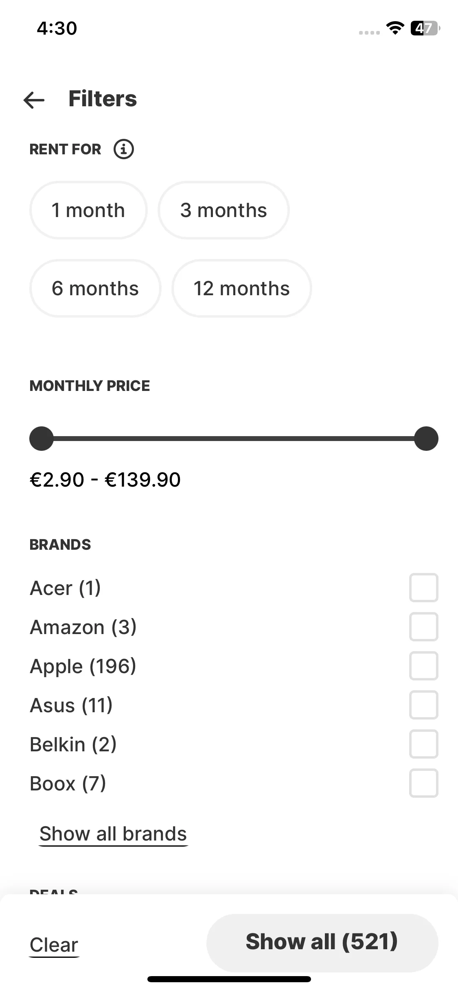
Task: Select the Boox brand checkbox
Action: coord(423,783)
